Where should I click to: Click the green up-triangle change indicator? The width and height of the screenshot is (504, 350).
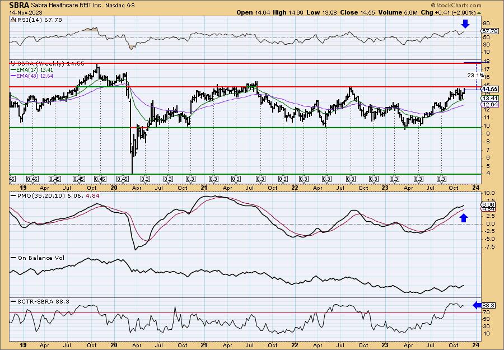click(x=479, y=12)
